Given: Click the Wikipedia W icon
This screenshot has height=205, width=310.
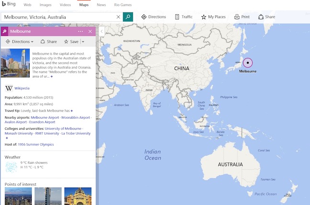Looking at the screenshot, I should coord(9,88).
